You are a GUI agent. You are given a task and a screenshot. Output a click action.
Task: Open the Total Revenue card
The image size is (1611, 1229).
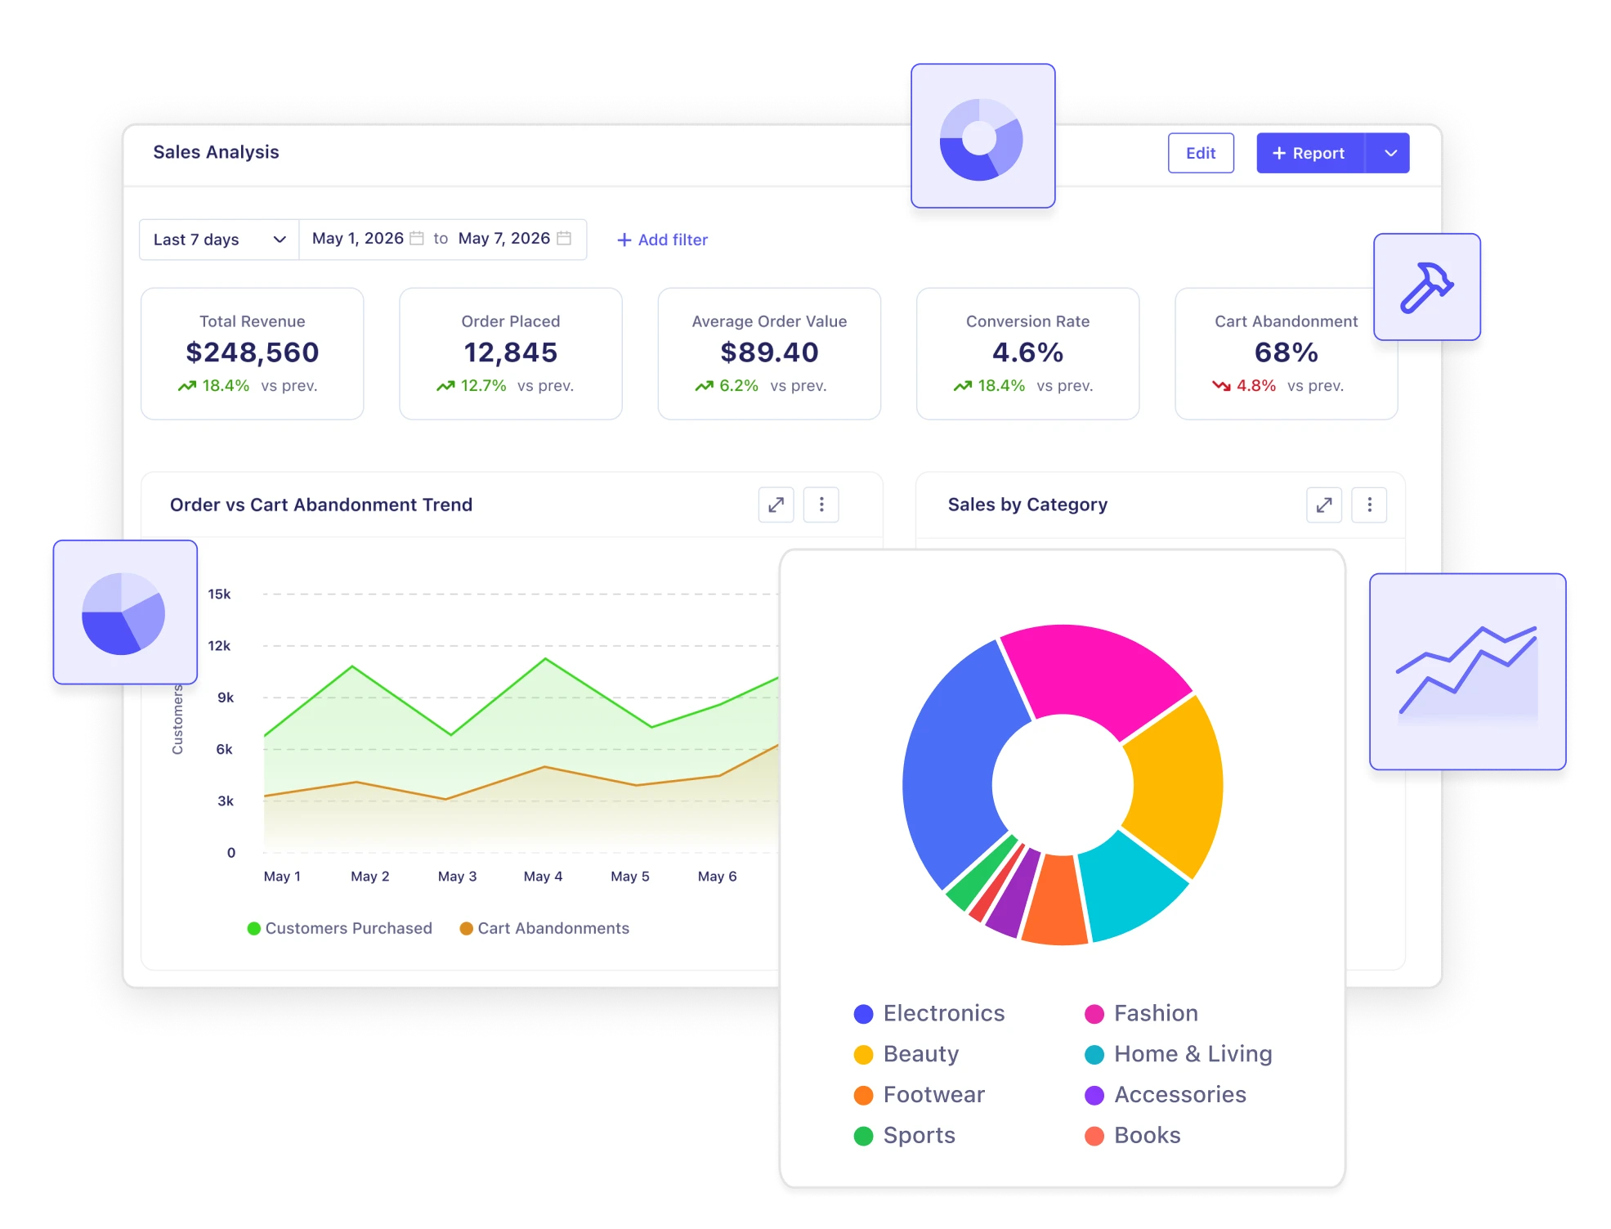tap(253, 353)
